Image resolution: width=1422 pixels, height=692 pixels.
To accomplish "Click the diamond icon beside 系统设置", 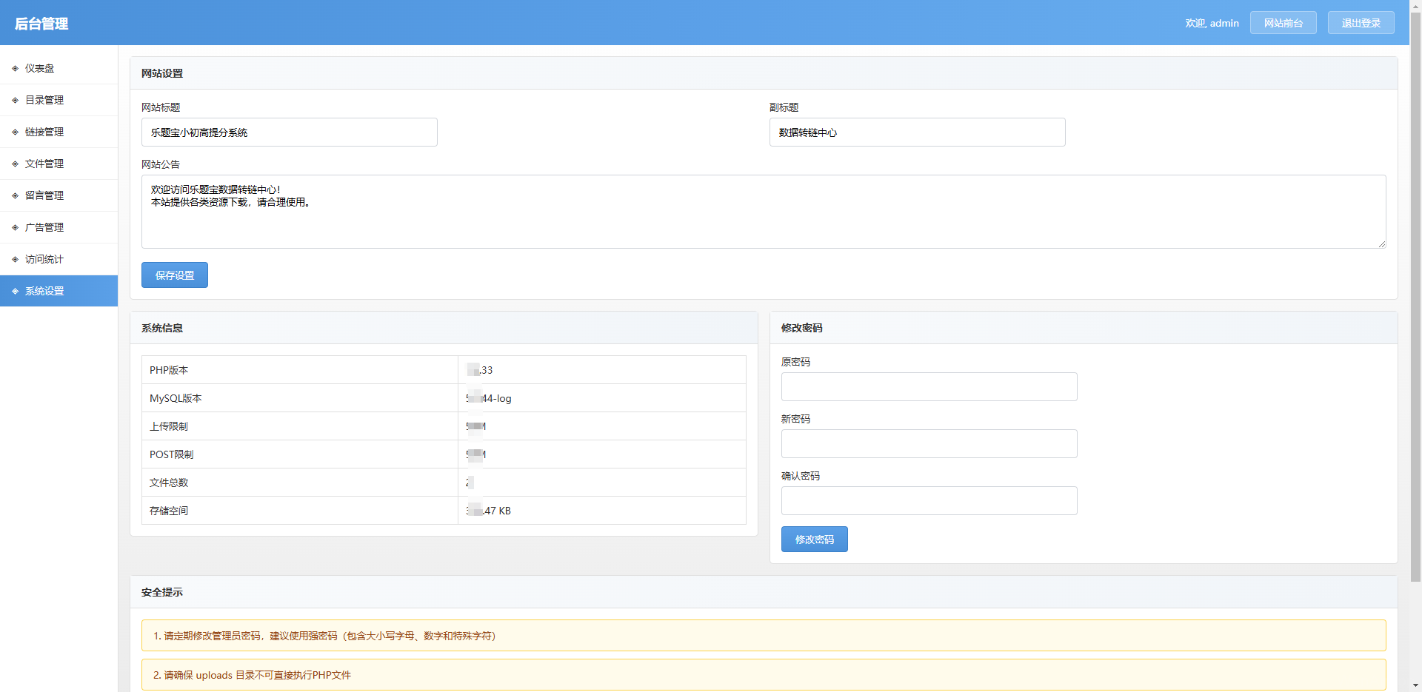I will pyautogui.click(x=15, y=291).
